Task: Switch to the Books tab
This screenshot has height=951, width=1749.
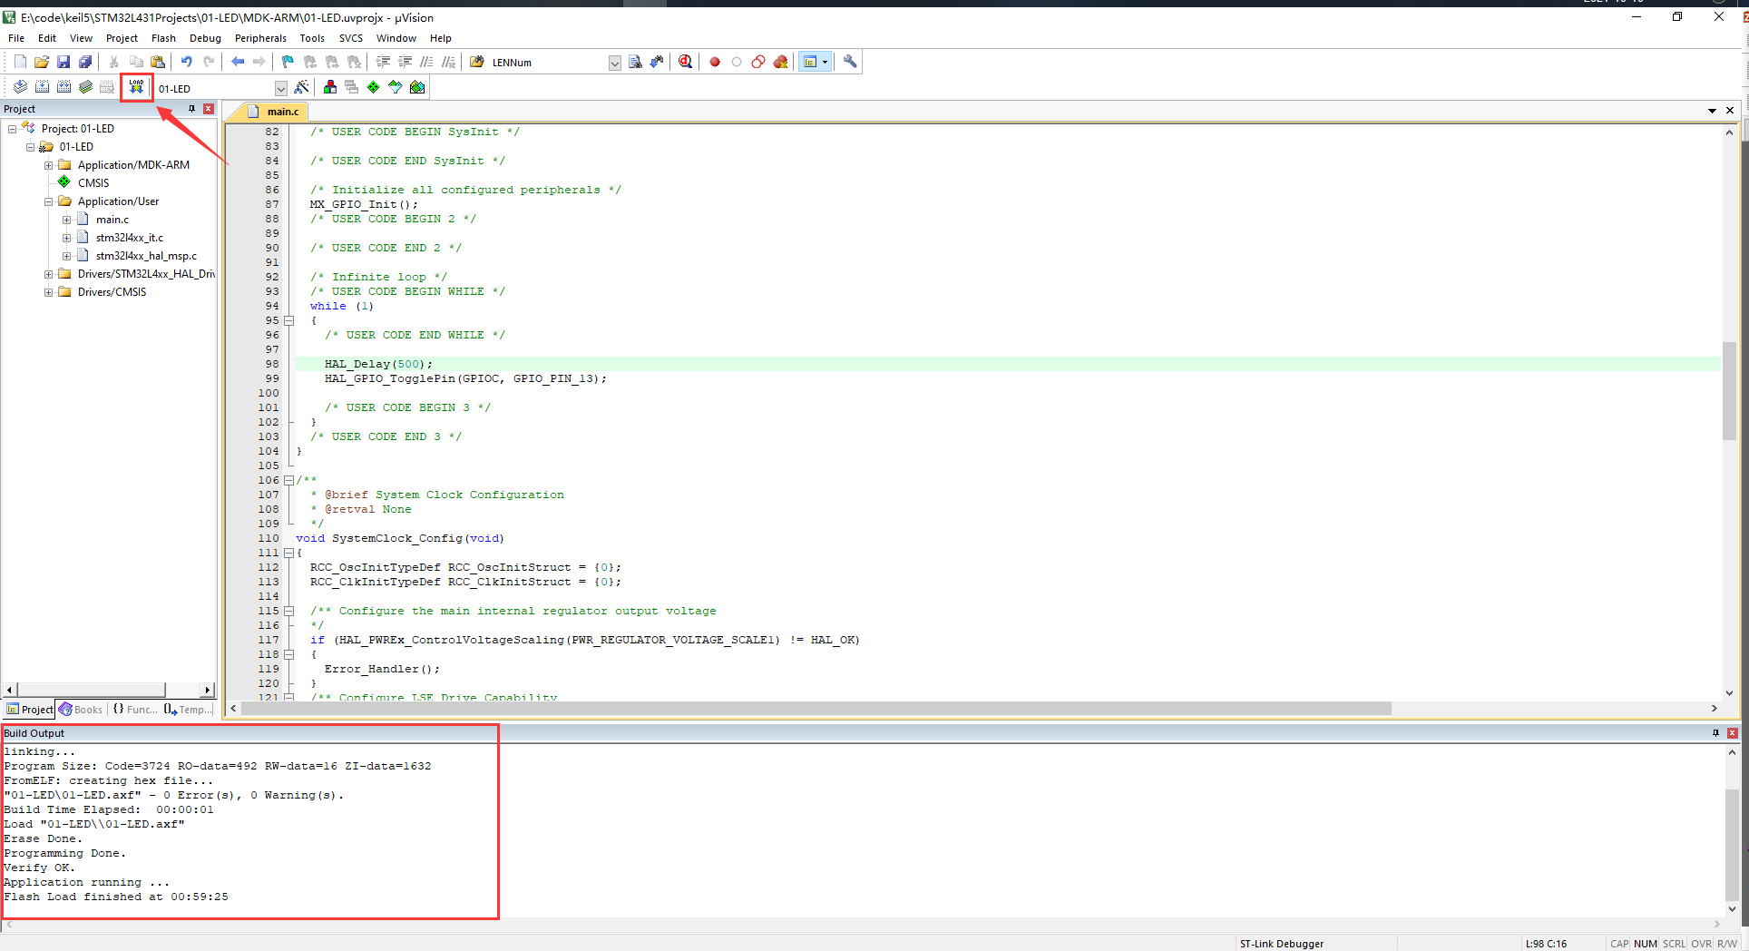Action: pos(81,710)
